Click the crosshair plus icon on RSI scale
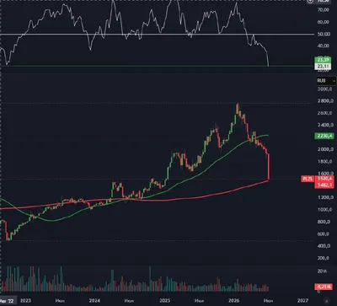The image size is (337, 306). tap(310, 1)
